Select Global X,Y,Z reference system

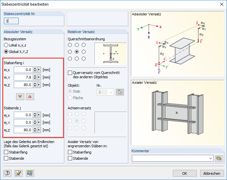coord(6,52)
